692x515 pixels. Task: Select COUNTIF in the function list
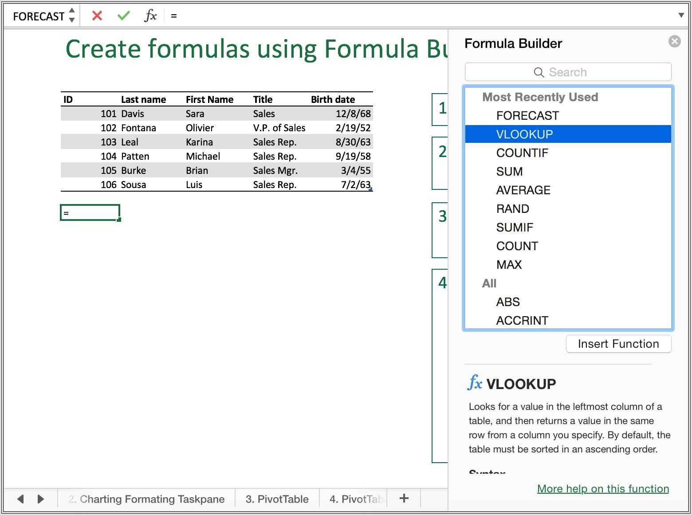[568, 153]
